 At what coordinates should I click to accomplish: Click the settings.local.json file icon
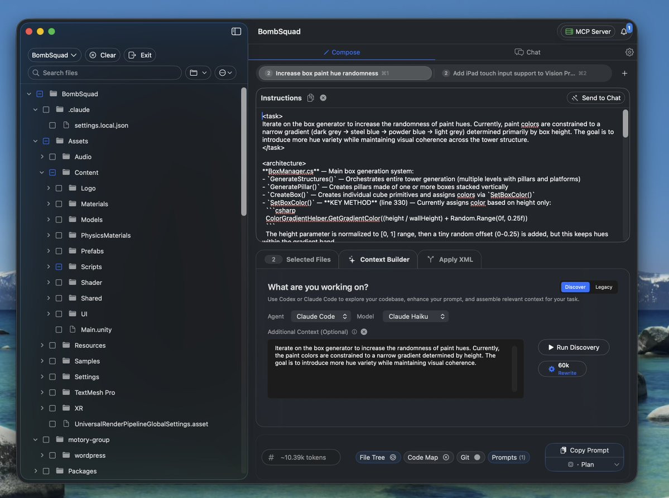tap(66, 125)
